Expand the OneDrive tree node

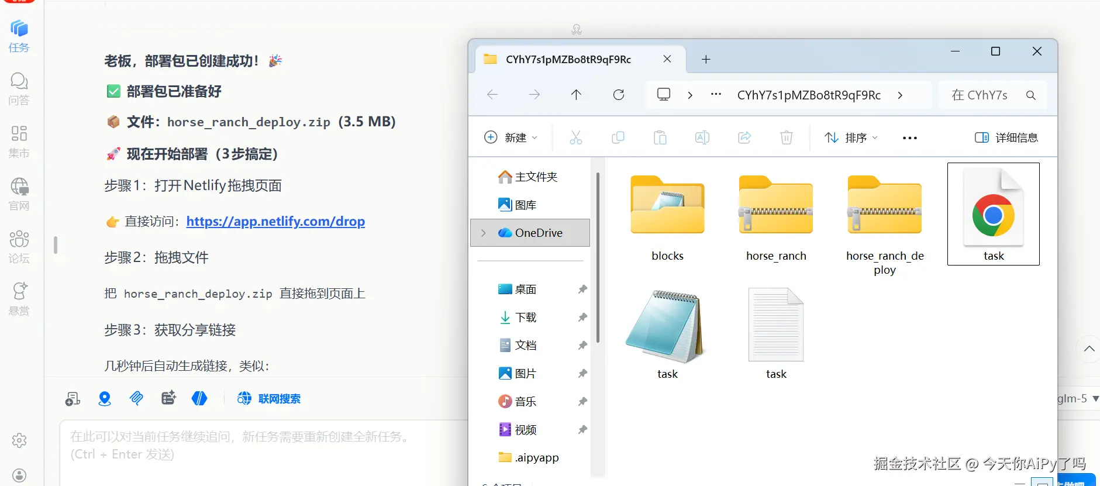coord(484,233)
